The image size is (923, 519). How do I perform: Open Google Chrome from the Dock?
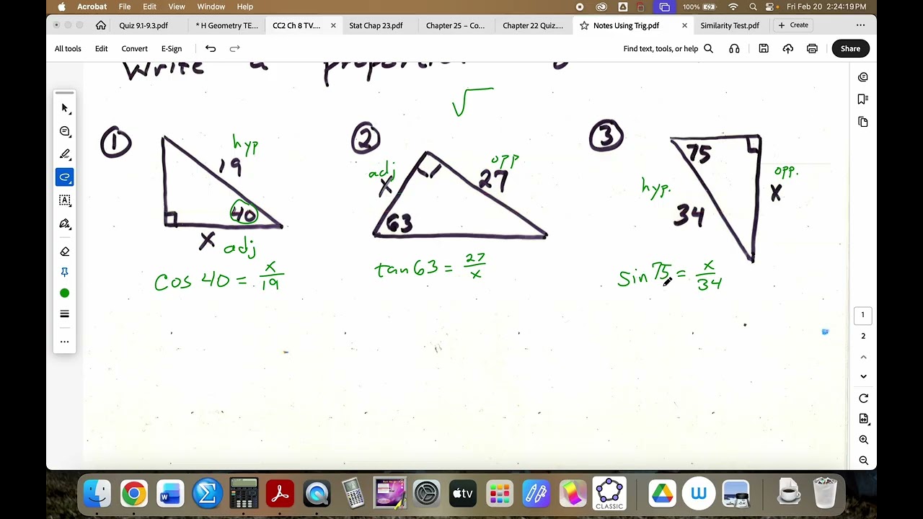133,494
